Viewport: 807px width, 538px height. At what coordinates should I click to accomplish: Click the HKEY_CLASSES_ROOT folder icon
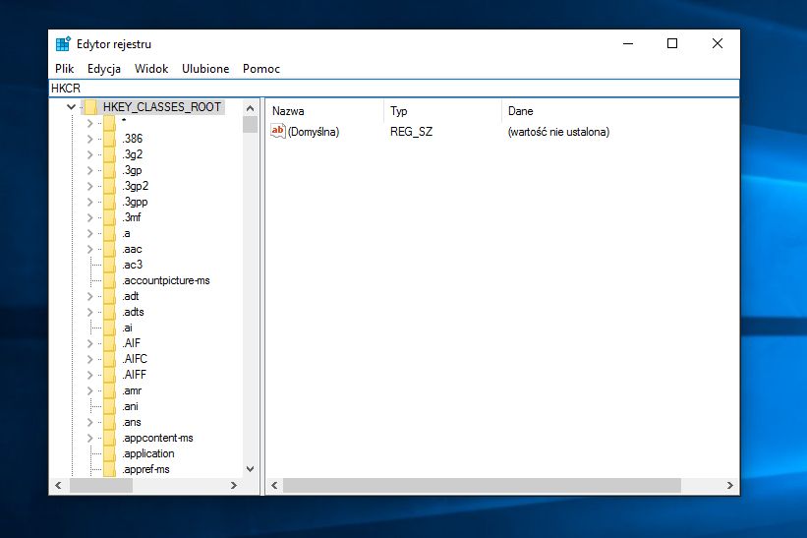click(90, 107)
